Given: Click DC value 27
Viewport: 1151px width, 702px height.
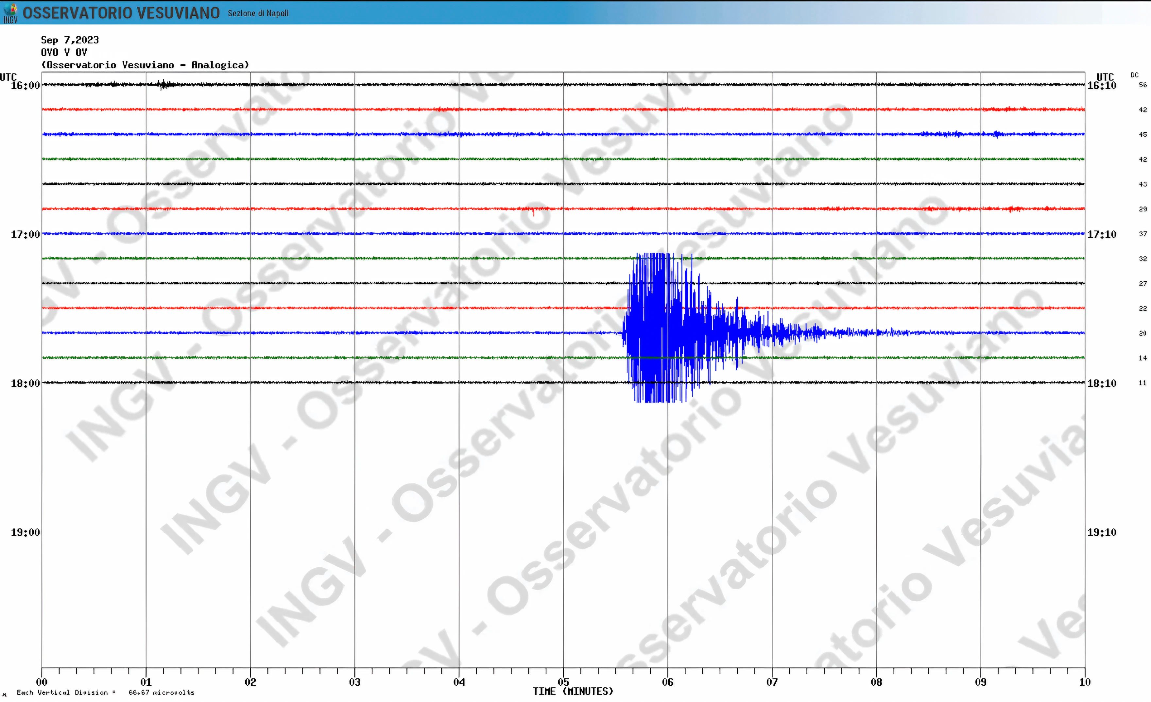Looking at the screenshot, I should click(1142, 283).
